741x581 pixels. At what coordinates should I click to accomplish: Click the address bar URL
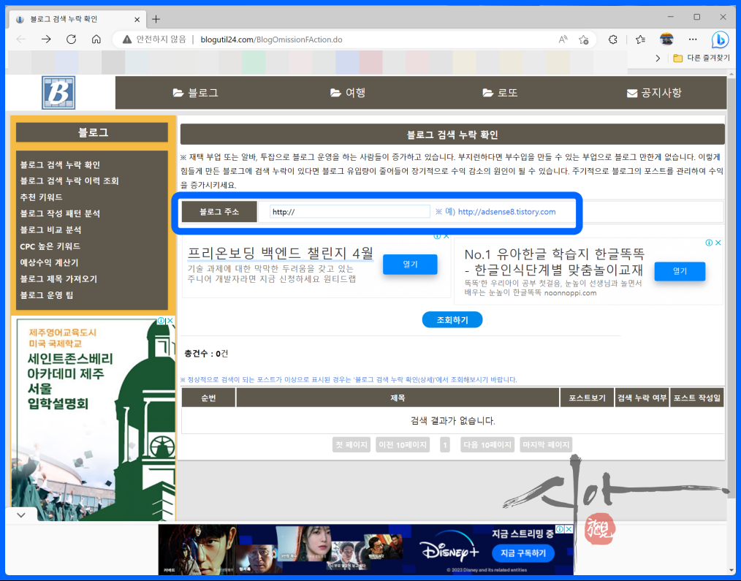pos(271,39)
